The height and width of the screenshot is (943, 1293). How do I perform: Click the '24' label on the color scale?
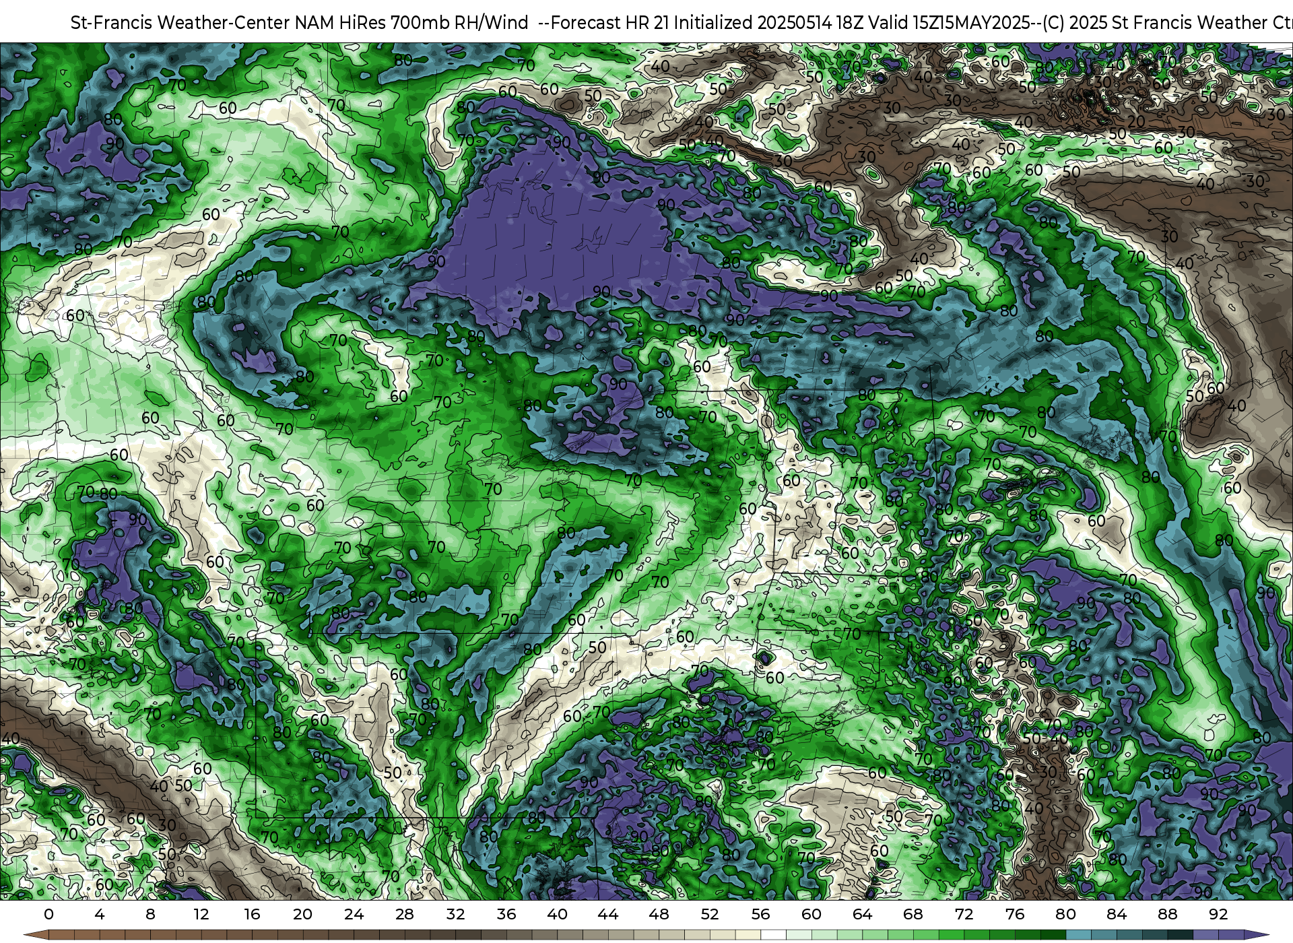[354, 914]
